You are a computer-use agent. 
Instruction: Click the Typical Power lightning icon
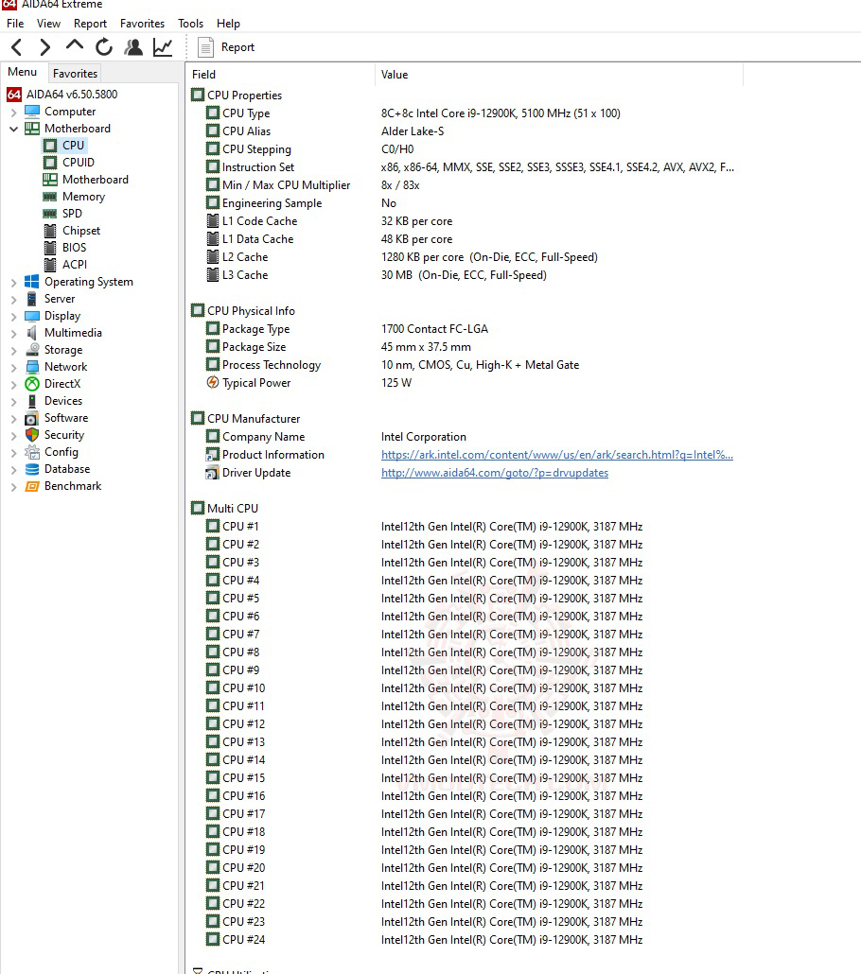[213, 383]
